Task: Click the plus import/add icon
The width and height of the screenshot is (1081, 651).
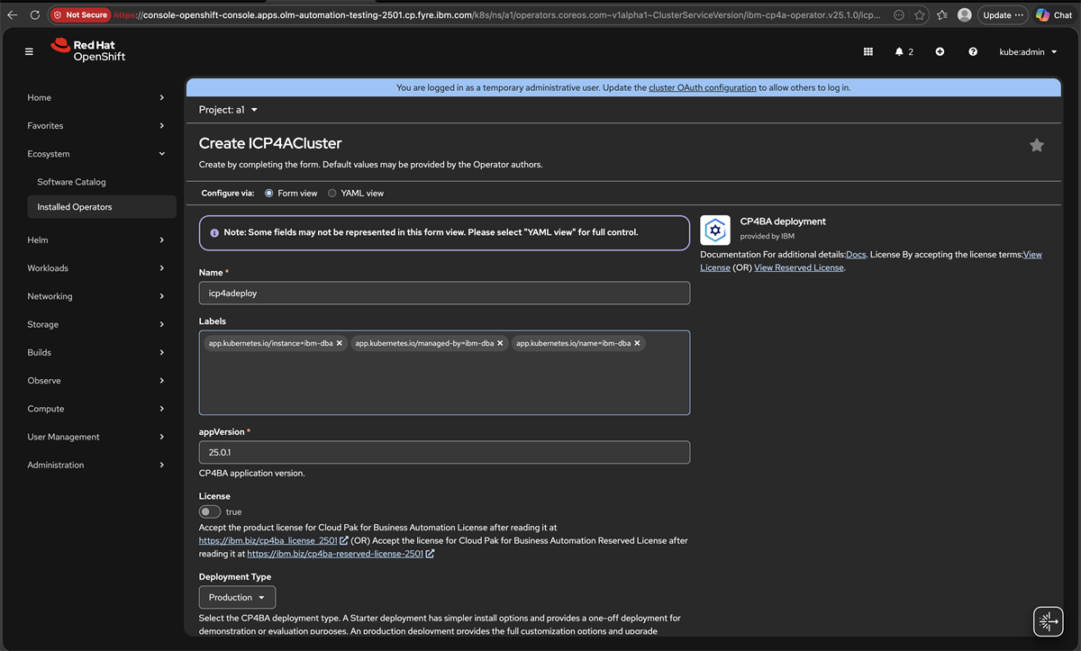Action: click(x=940, y=52)
